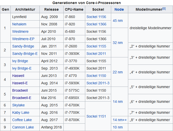Follow the 32 nm node link
This screenshot has width=173, height=131.
tap(118, 43)
